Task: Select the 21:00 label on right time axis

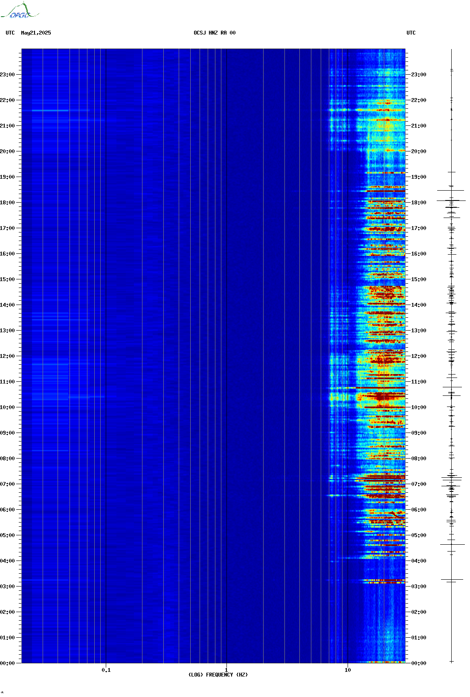Action: click(x=419, y=126)
